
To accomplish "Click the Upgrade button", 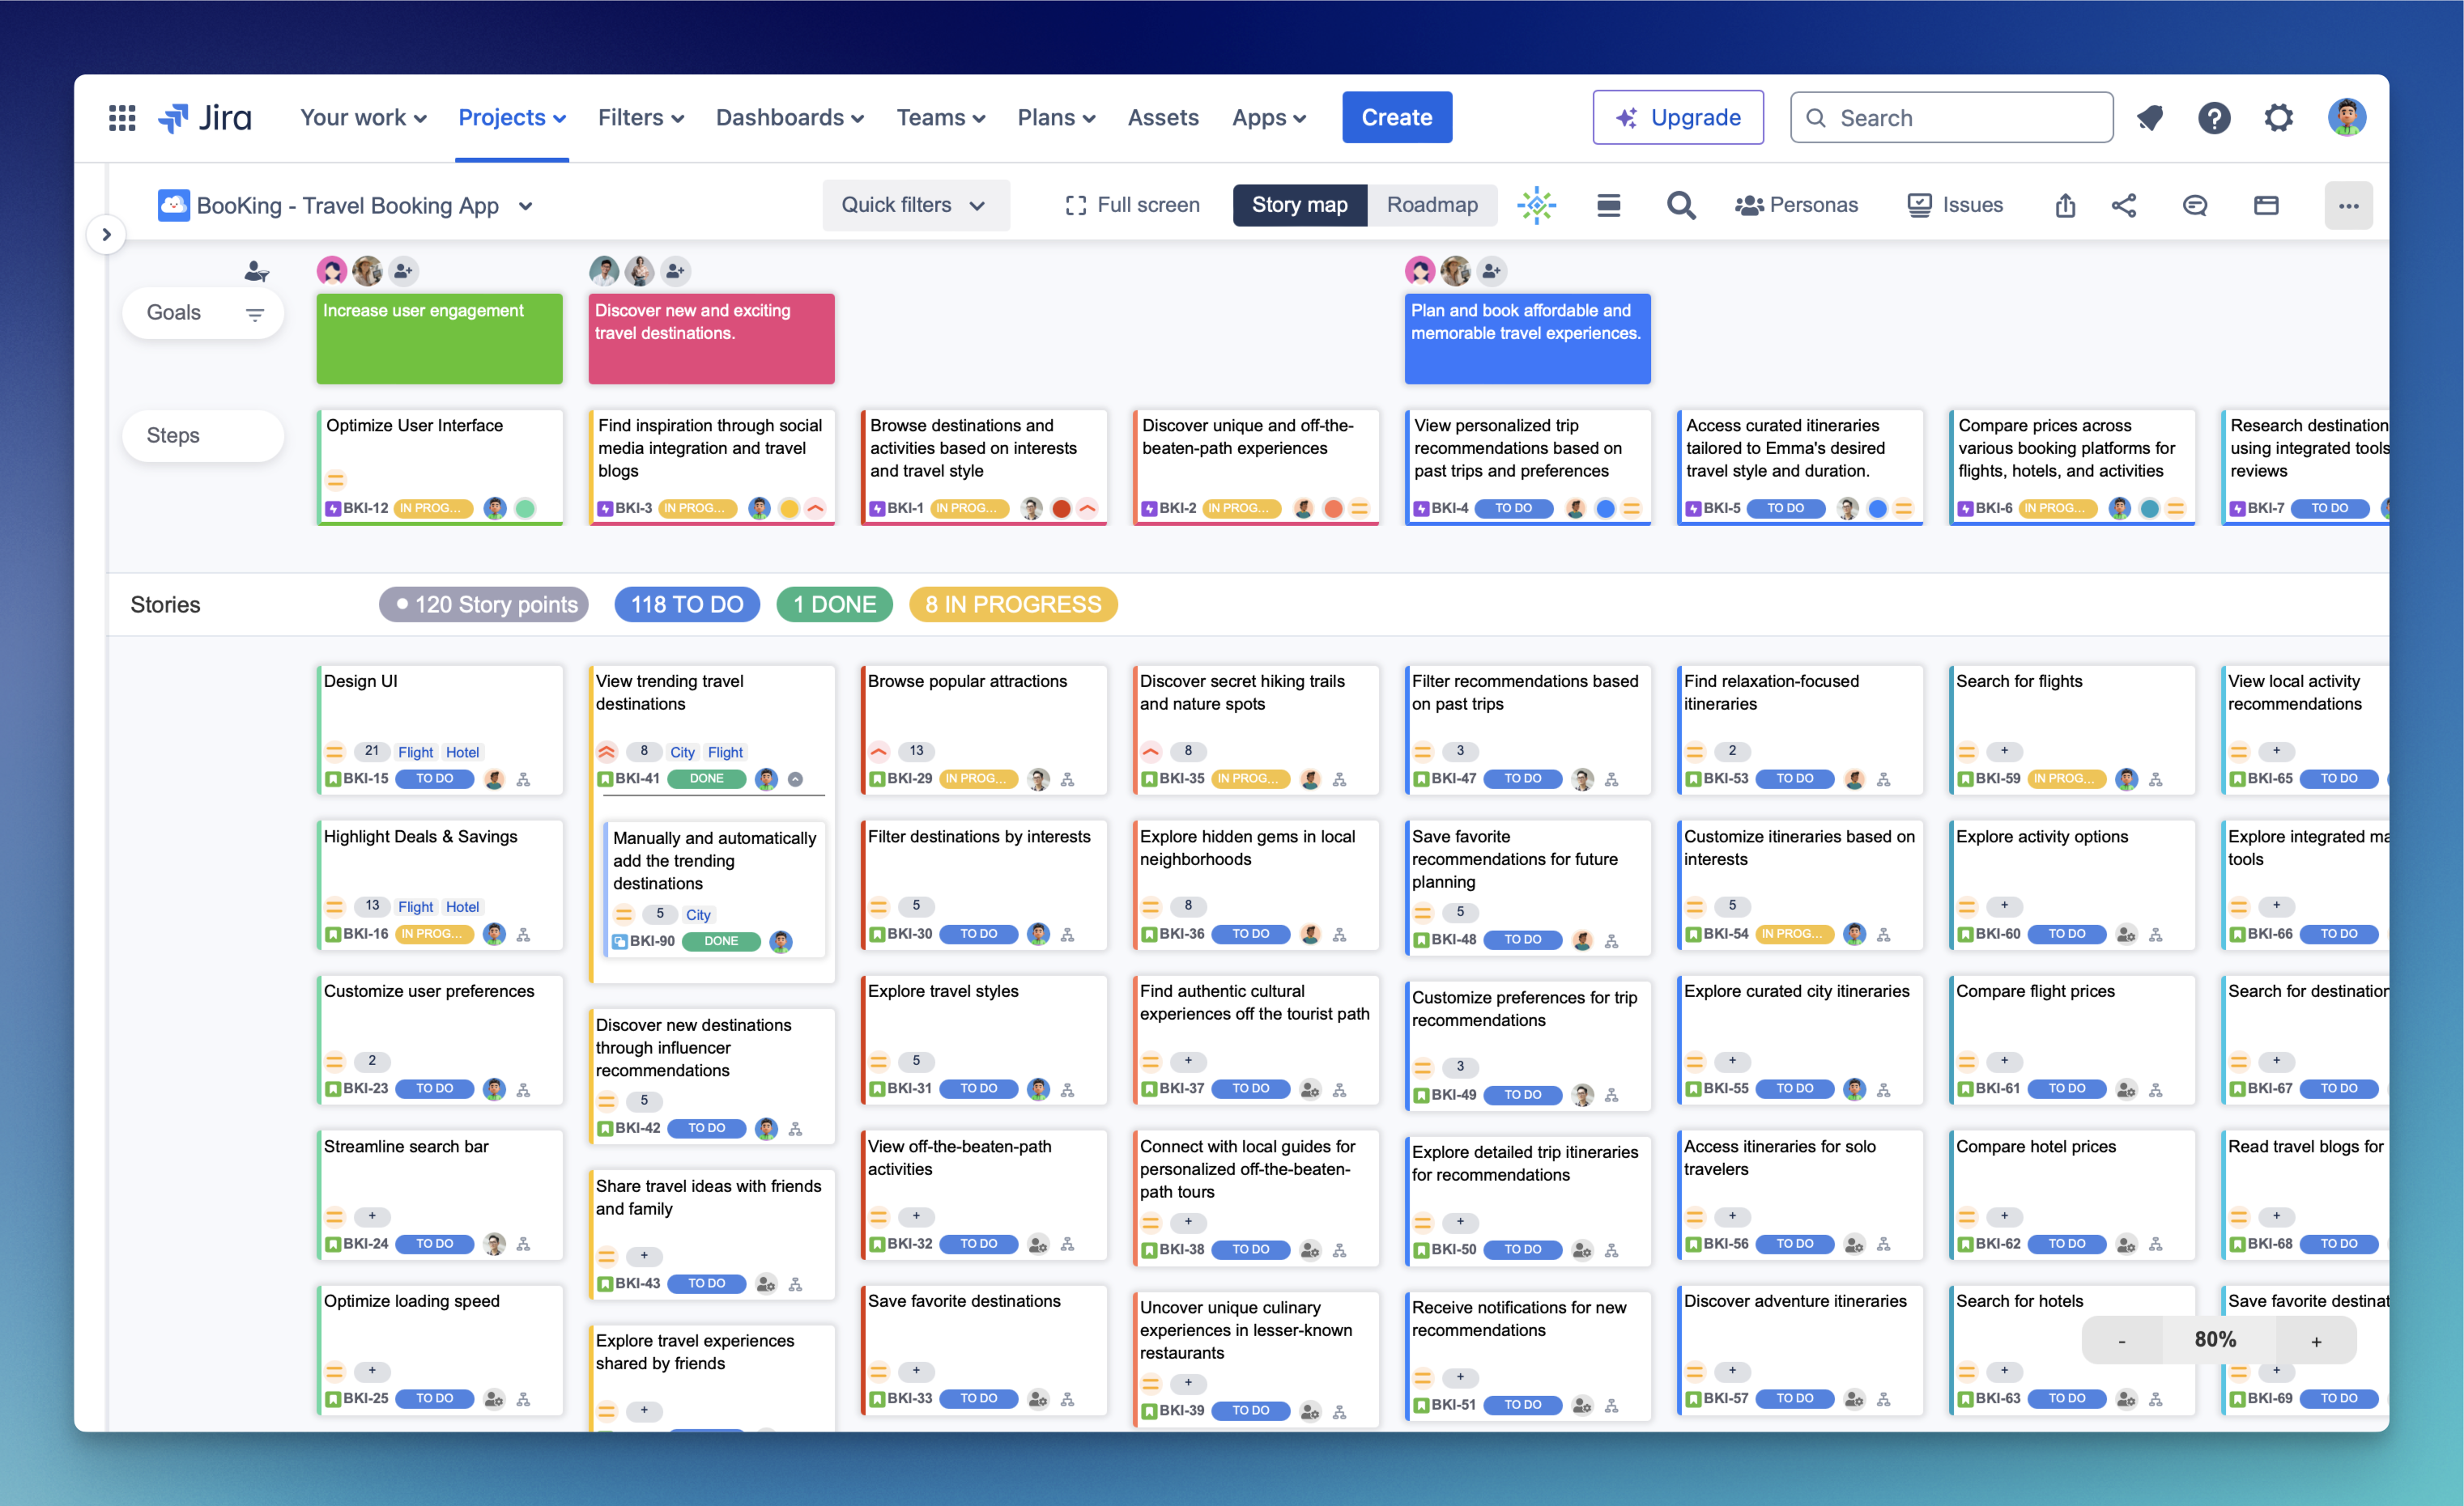I will pyautogui.click(x=1678, y=117).
